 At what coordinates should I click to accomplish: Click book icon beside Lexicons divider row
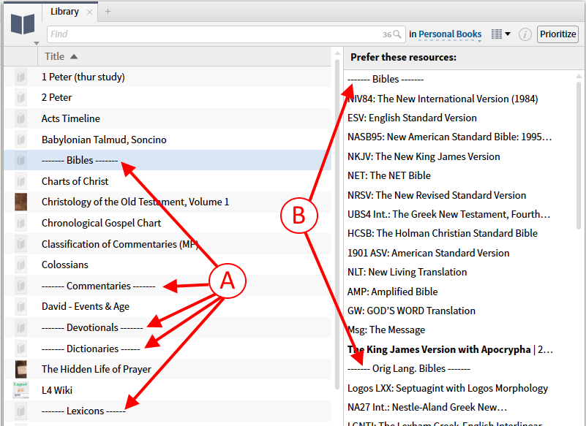tap(21, 411)
